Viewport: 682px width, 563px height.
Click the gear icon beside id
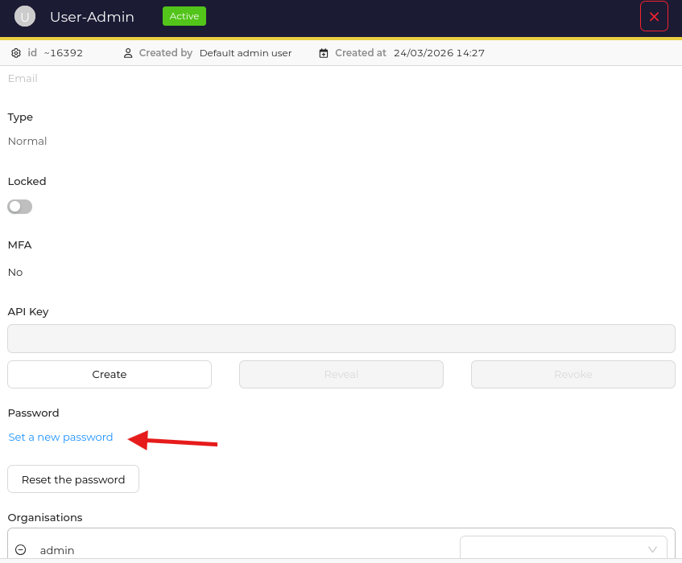click(x=16, y=53)
